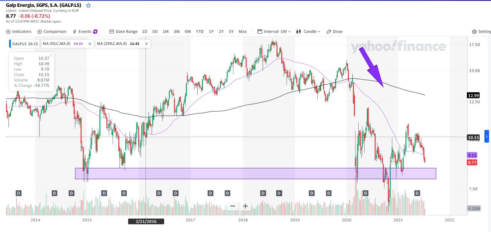Viewport: 491px width, 232px height.
Task: Add GALP.LS to watchlist star
Action: coord(88,5)
